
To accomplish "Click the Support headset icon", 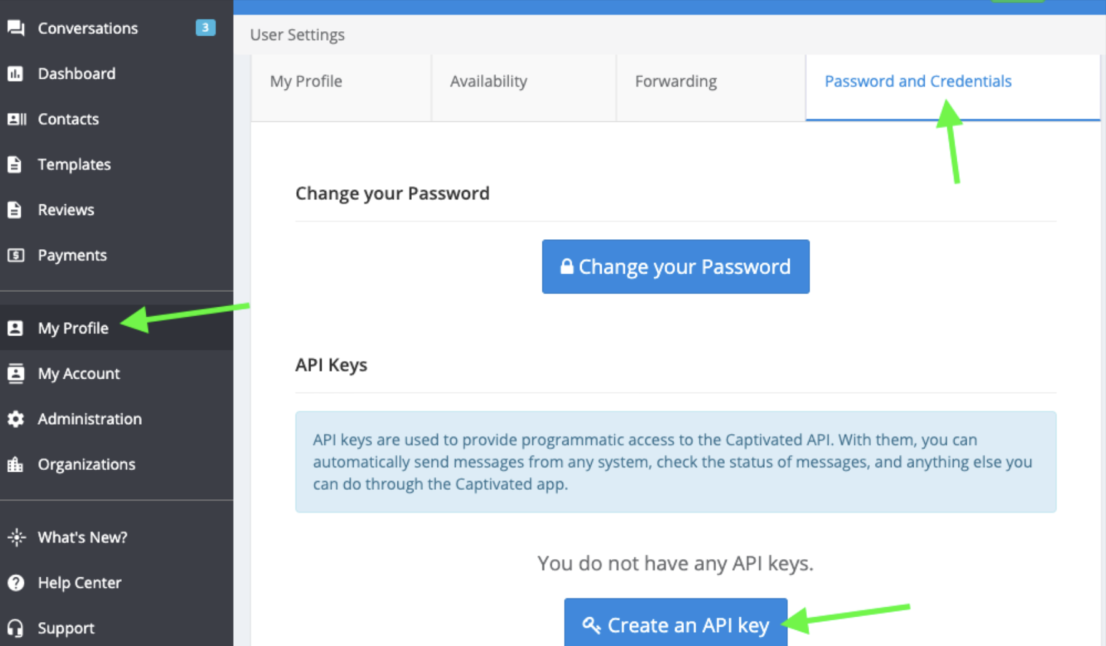I will click(x=16, y=628).
